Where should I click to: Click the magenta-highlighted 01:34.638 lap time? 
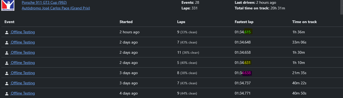click(x=243, y=73)
